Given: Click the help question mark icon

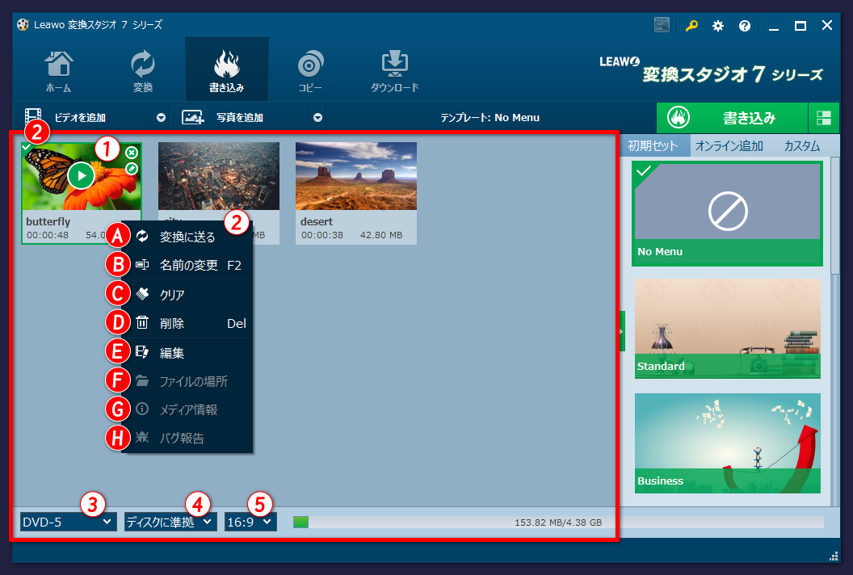Looking at the screenshot, I should pos(744,26).
